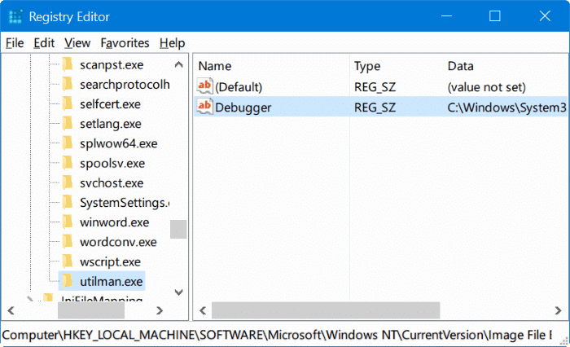Select the selfcert.exe key
570x347 pixels.
pos(110,104)
